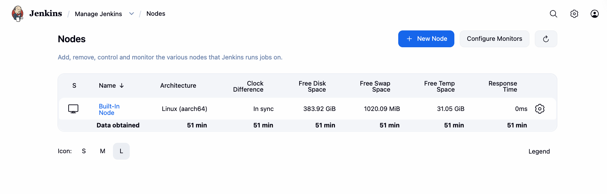The width and height of the screenshot is (607, 194).
Task: Click the Name column sort arrow
Action: click(122, 86)
